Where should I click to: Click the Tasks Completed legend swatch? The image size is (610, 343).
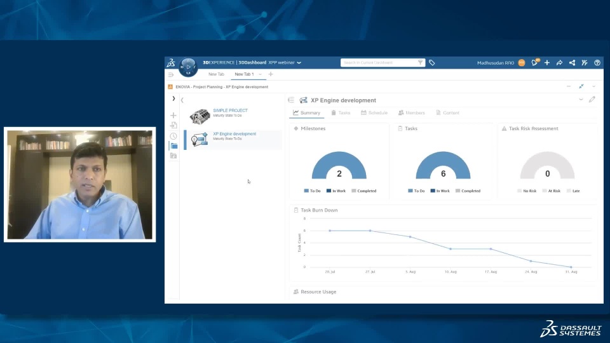(458, 191)
